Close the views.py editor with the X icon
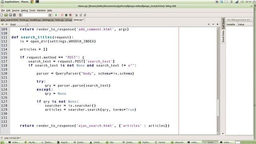 (x=218, y=24)
